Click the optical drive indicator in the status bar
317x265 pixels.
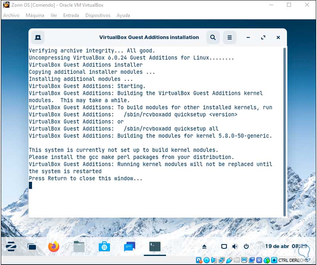click(x=207, y=260)
